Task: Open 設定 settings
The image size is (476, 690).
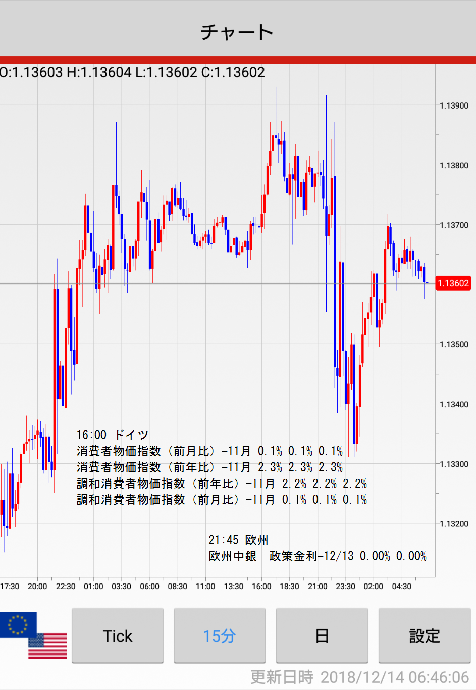Action: point(425,636)
